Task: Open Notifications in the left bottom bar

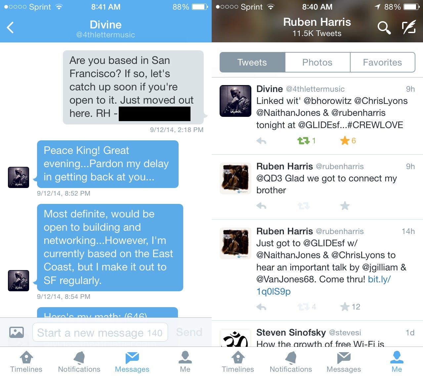Action: click(x=79, y=362)
